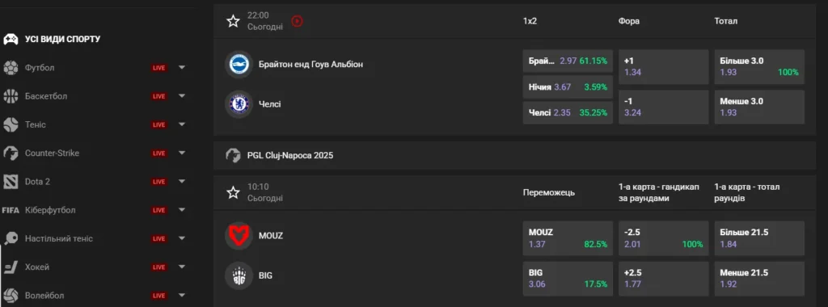The height and width of the screenshot is (307, 828).
Task: Expand the Настільний теніс category arrow
Action: click(x=182, y=238)
